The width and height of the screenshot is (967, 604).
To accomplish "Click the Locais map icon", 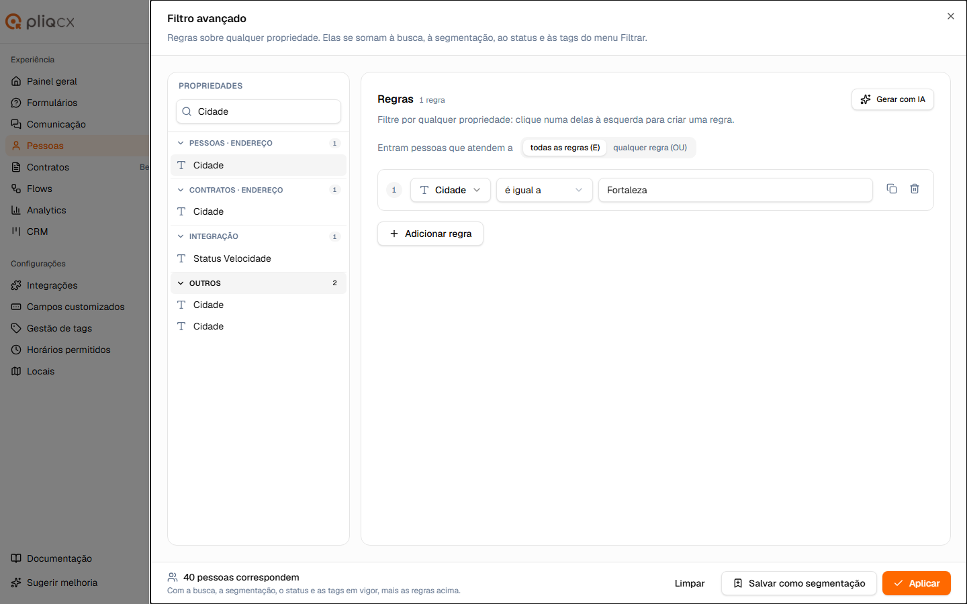I will tap(16, 371).
